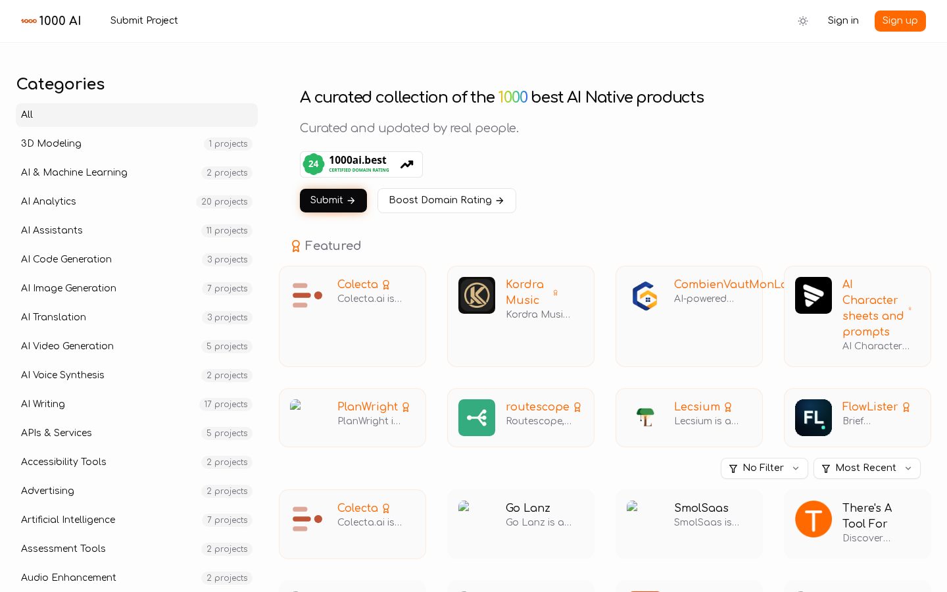
Task: Click the Featured award ribbon icon
Action: 296,246
